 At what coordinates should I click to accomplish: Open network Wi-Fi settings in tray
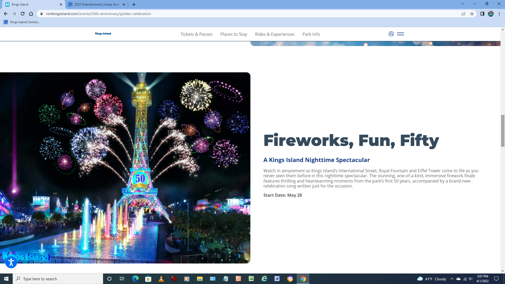tap(465, 279)
